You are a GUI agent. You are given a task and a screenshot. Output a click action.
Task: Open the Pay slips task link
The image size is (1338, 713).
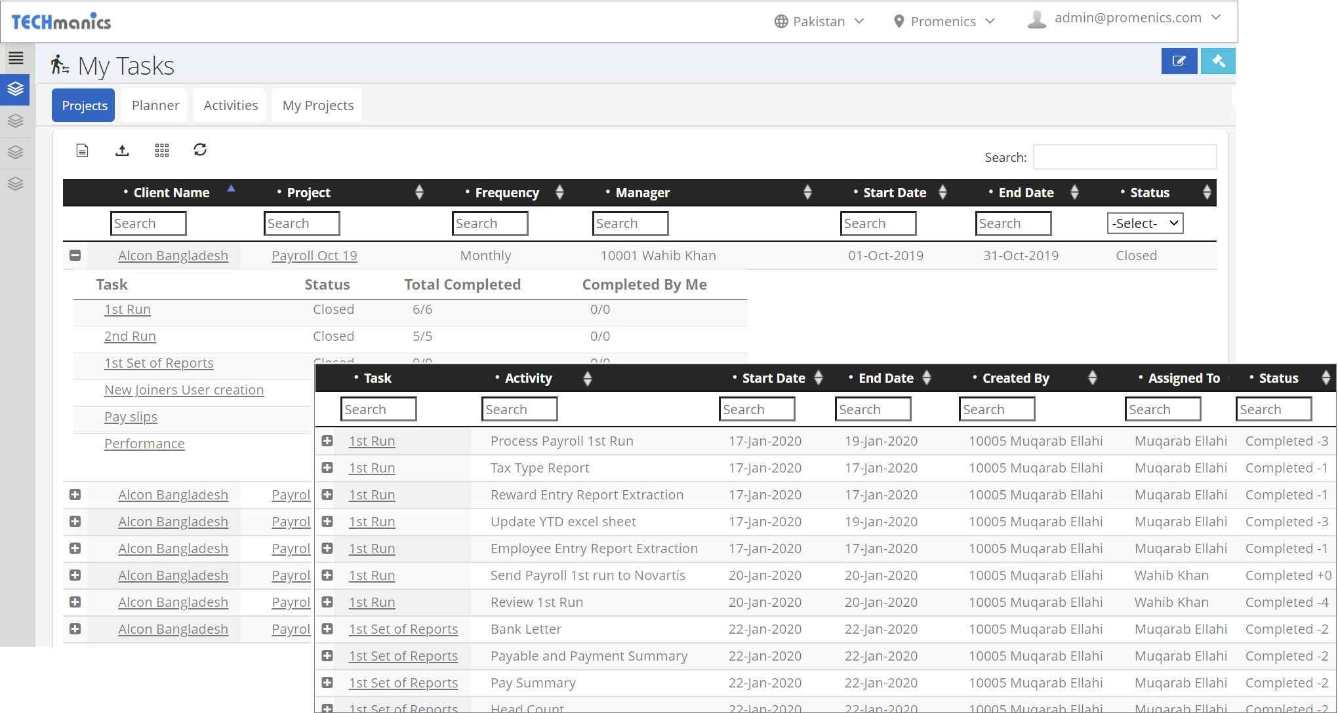click(131, 417)
